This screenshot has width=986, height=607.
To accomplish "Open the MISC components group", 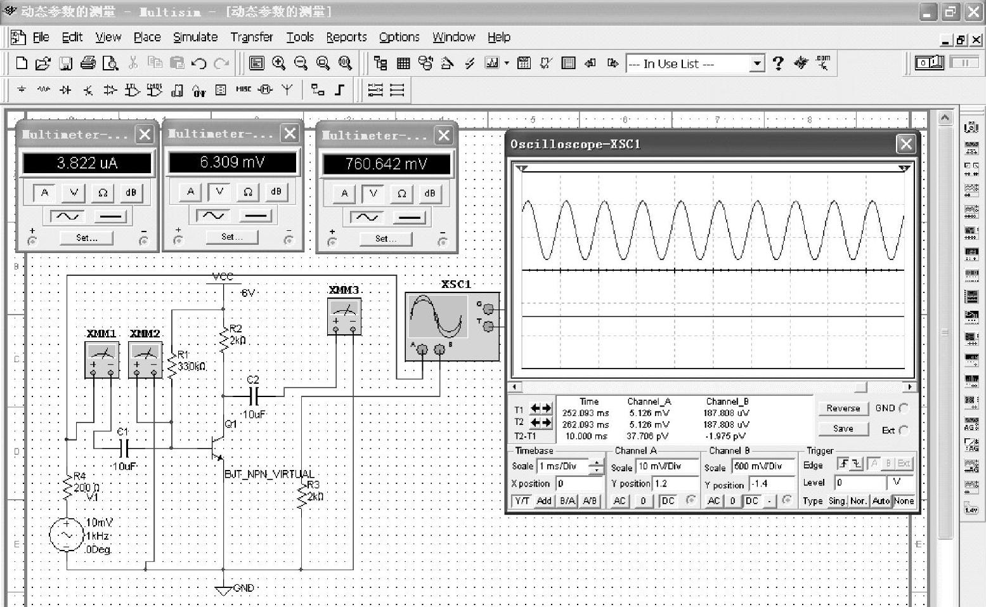I will tap(243, 89).
